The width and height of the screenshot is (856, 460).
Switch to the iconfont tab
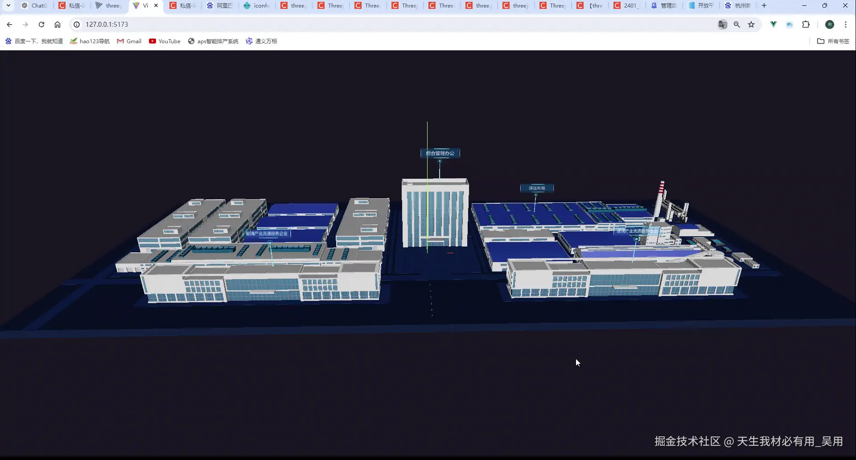(257, 5)
